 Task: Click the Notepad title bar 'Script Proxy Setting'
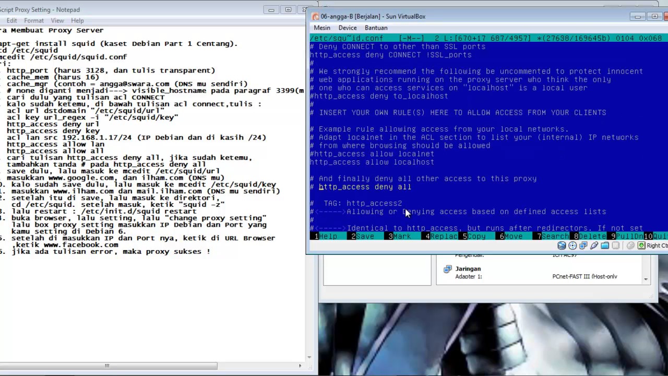(40, 9)
